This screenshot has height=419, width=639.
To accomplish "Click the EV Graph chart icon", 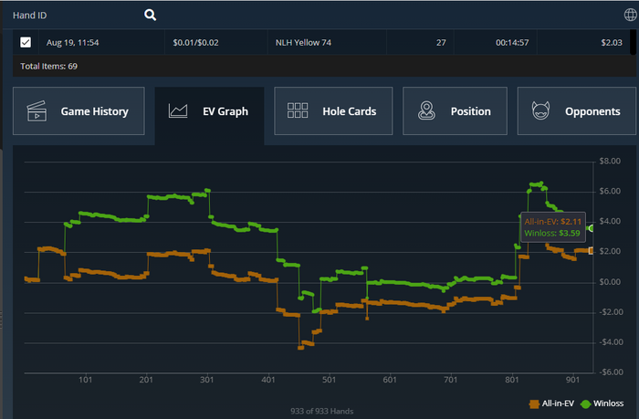I will coord(178,110).
